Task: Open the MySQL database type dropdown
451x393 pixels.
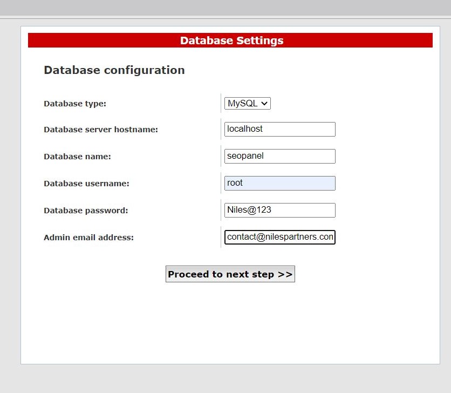Action: [x=247, y=103]
